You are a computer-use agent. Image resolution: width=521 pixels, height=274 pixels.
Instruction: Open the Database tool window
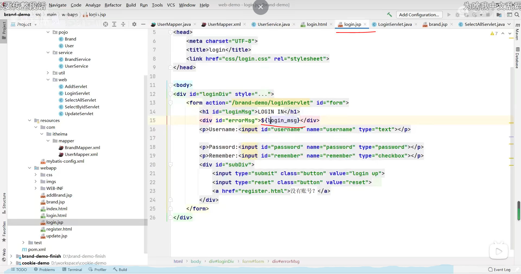(517, 58)
